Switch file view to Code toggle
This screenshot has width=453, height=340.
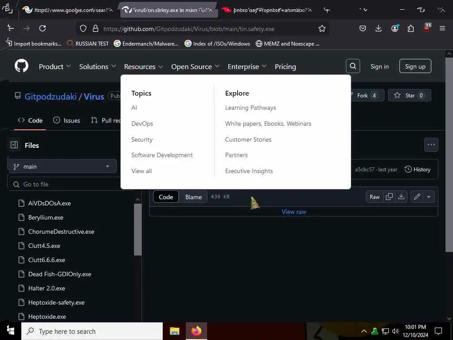pos(166,197)
